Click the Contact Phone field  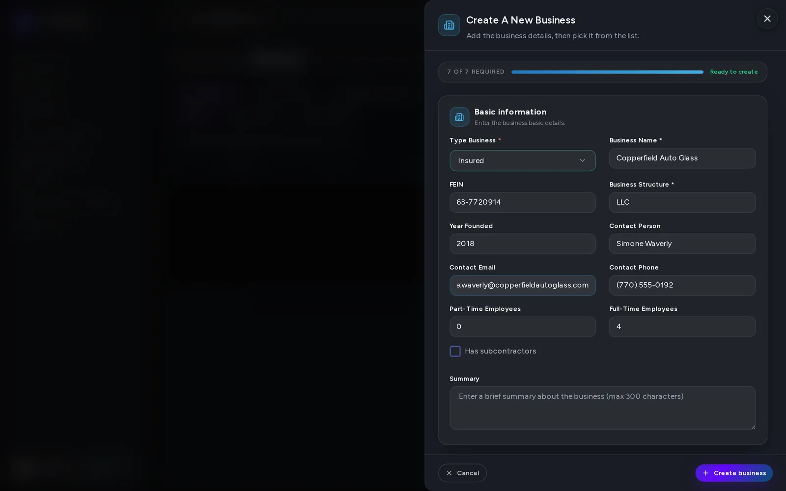coord(682,285)
